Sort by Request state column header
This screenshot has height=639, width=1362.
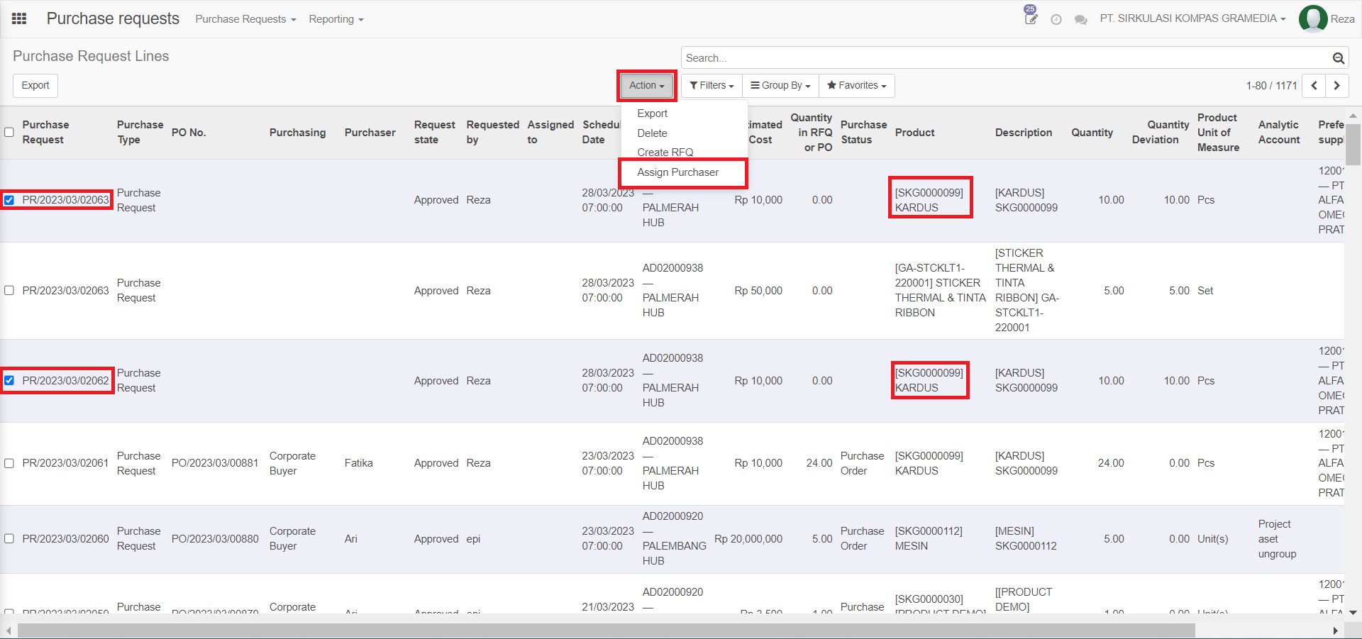[434, 133]
